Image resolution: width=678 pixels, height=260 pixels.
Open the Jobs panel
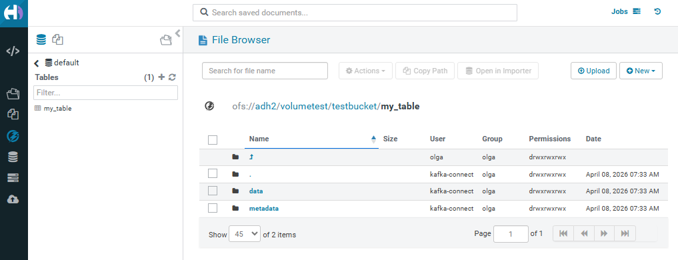[x=626, y=12]
